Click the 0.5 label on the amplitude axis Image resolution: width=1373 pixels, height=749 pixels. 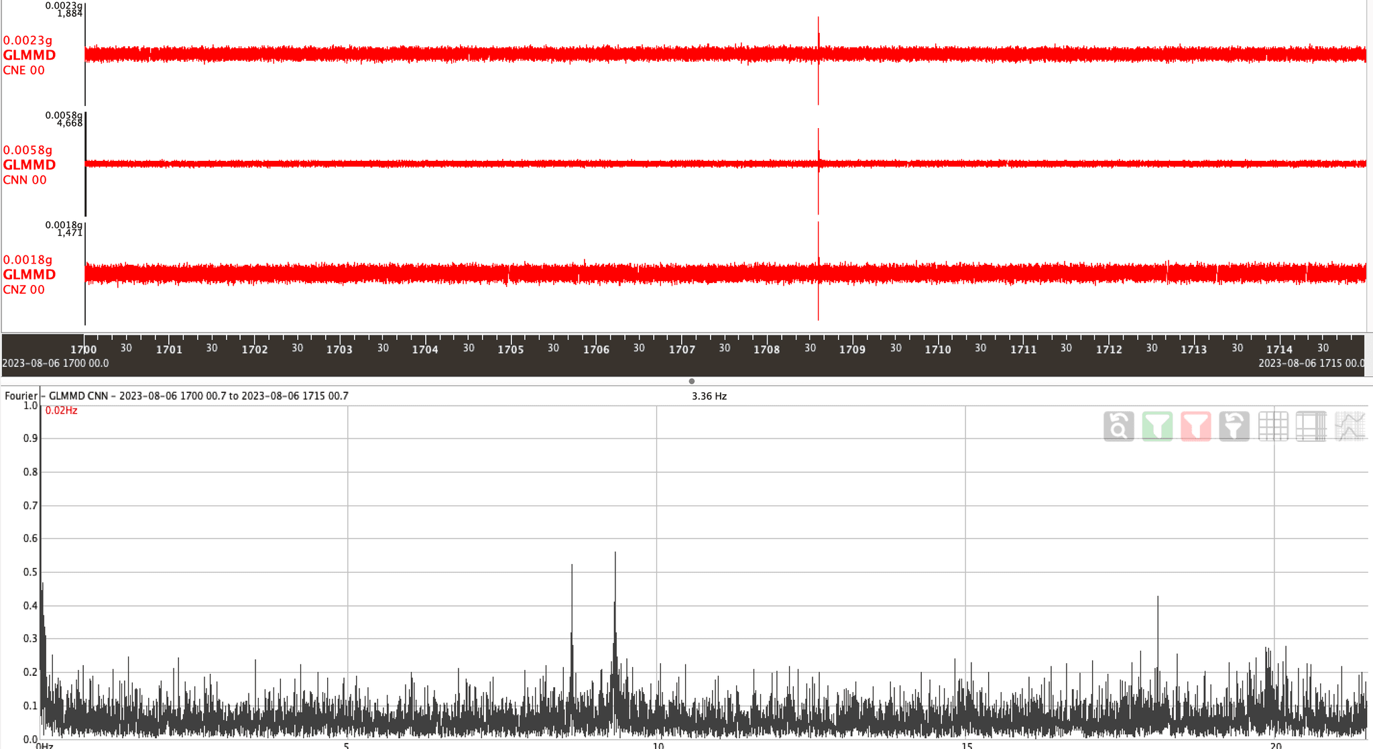[30, 572]
